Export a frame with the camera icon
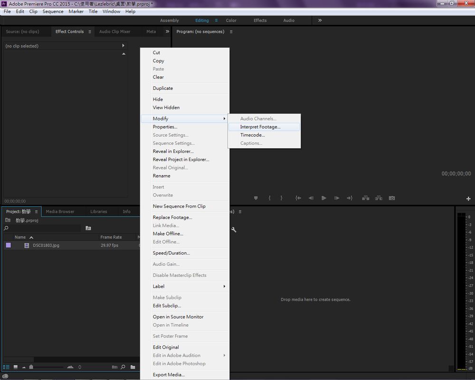The height and width of the screenshot is (380, 475). pyautogui.click(x=392, y=198)
